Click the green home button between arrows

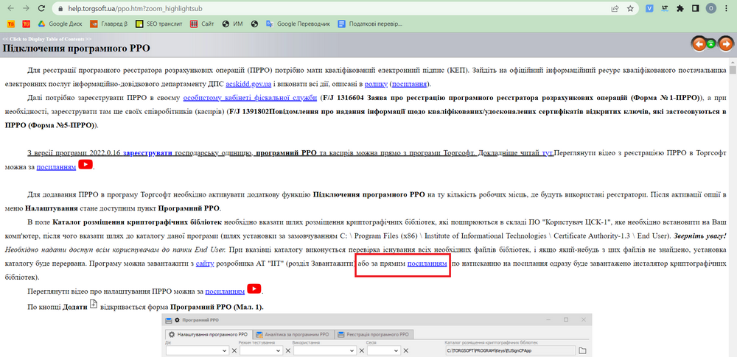[x=712, y=44]
